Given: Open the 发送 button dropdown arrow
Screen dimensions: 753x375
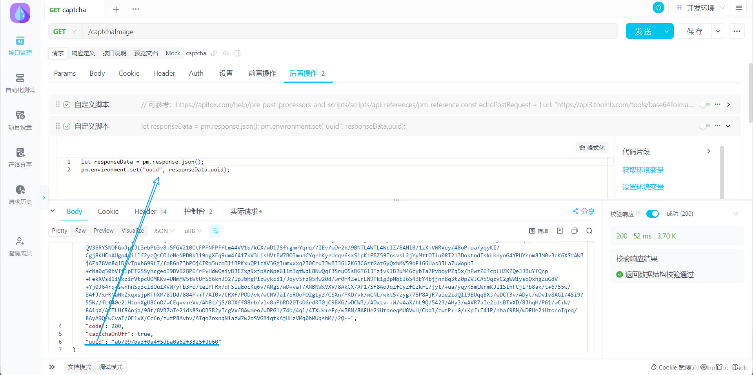Looking at the screenshot, I should [x=667, y=31].
